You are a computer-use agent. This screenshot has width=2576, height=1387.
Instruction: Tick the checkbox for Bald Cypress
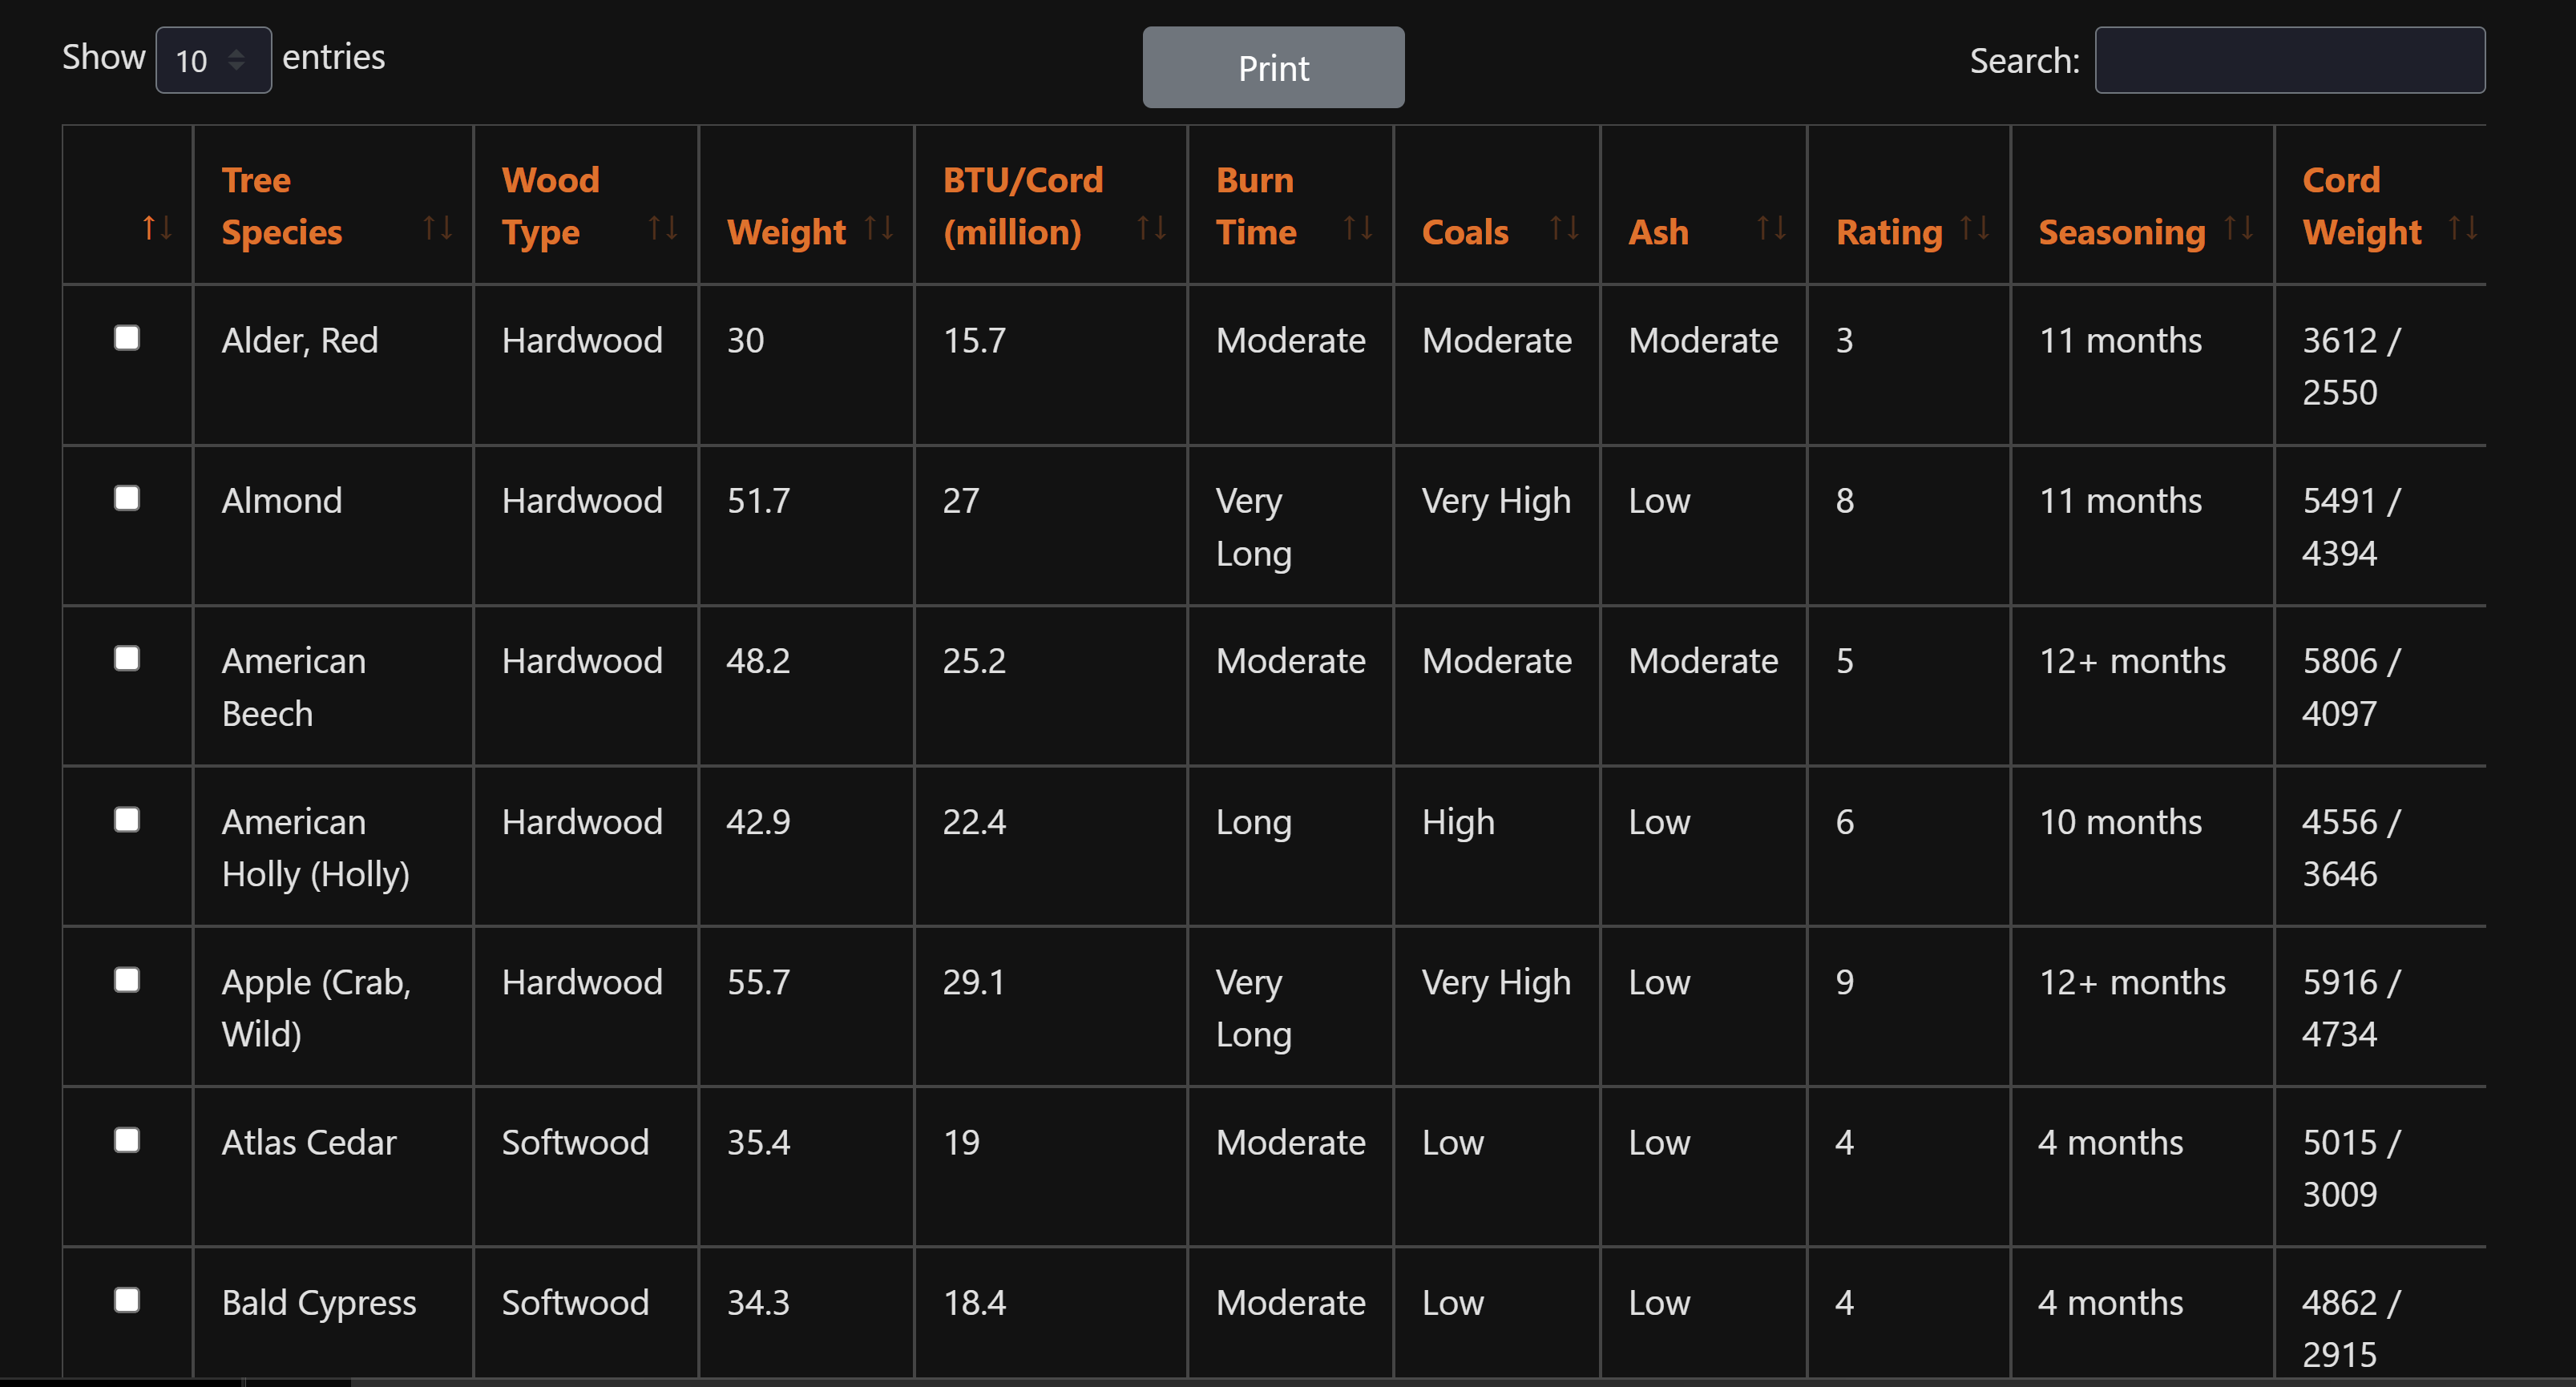[127, 1301]
